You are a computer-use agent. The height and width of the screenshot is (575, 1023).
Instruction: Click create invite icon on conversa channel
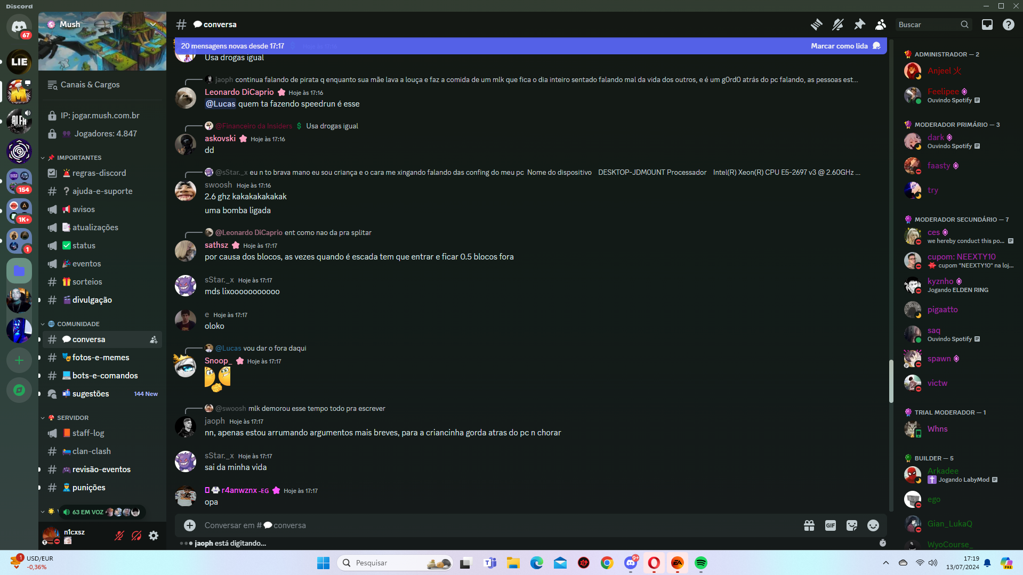tap(154, 339)
